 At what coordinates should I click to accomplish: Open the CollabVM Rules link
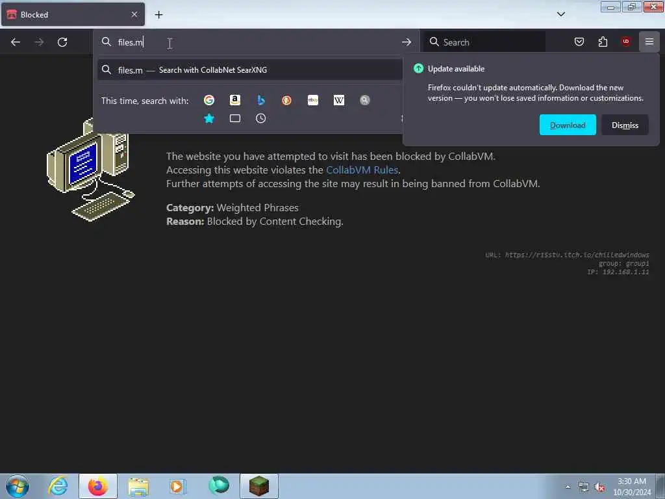click(x=362, y=170)
